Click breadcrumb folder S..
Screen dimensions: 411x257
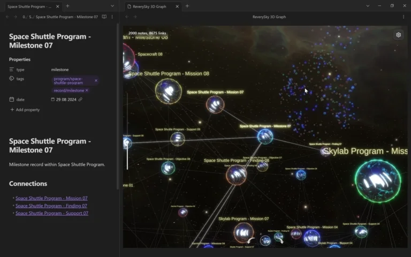31,17
